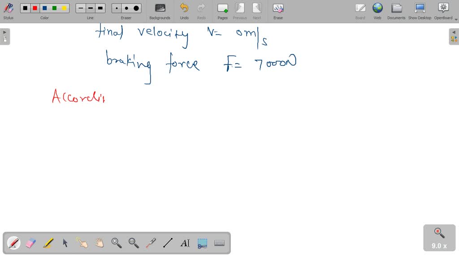
Task: Expand the right library panel
Action: point(454,36)
